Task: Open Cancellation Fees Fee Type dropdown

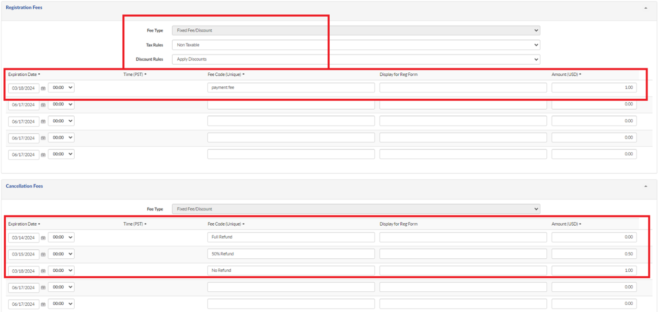Action: click(356, 209)
